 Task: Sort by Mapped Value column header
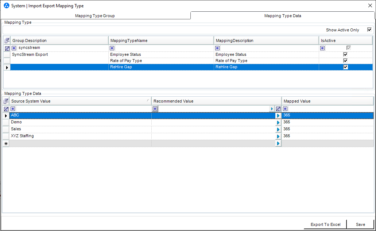pyautogui.click(x=327, y=101)
